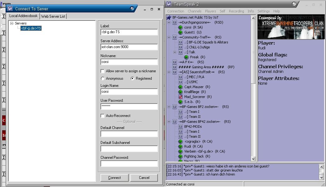Click the A F K channel icon
326x187 pixels.
[175, 62]
